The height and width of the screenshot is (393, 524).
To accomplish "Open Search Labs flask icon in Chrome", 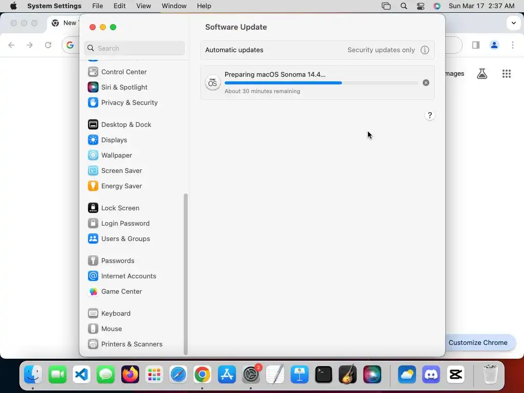I will [482, 74].
